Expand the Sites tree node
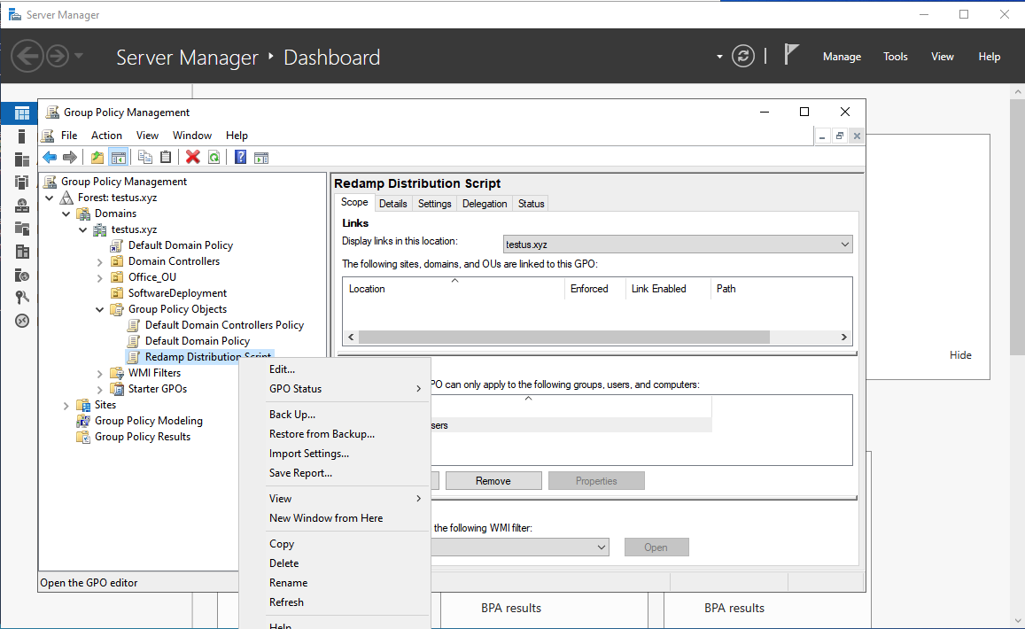 pos(66,405)
